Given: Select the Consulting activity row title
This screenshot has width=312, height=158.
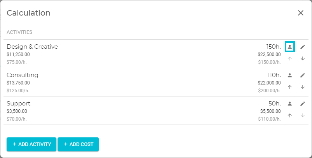Looking at the screenshot, I should click(x=22, y=75).
